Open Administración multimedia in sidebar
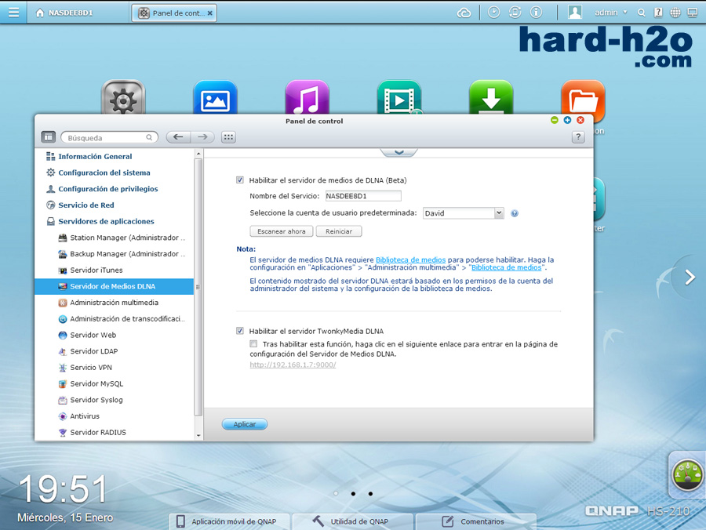 pos(115,303)
